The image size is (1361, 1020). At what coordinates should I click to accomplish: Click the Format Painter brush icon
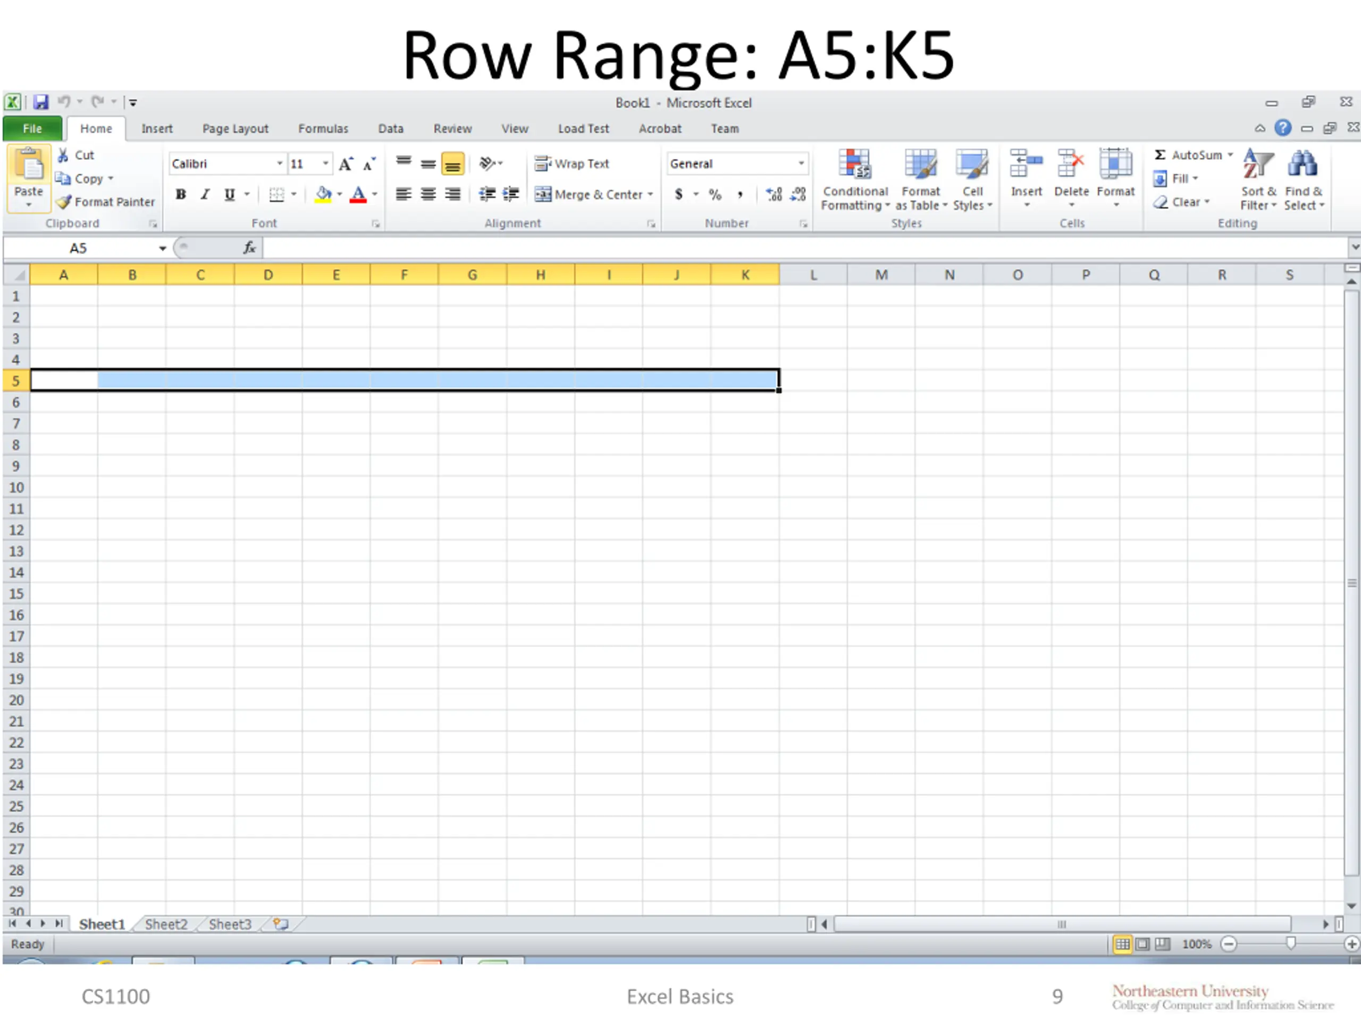(63, 202)
